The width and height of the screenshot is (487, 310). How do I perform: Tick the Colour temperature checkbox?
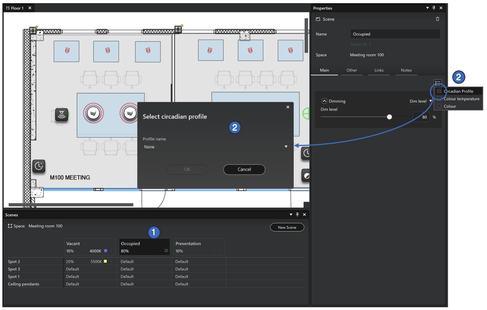[439, 99]
